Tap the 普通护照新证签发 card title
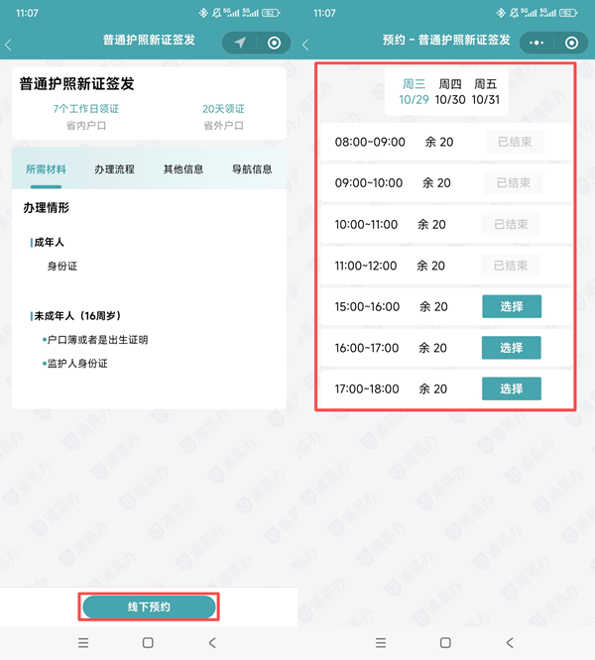The image size is (595, 660). (x=76, y=84)
